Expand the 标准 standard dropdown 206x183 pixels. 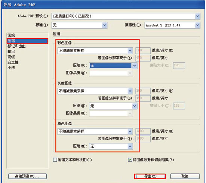click(80, 25)
